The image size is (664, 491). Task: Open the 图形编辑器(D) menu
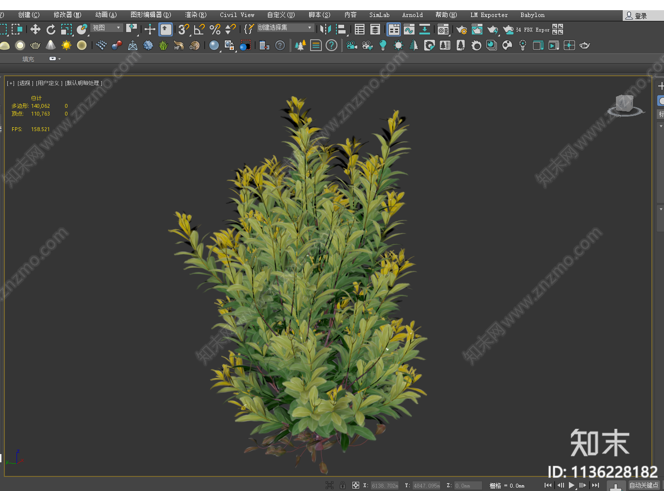(x=151, y=15)
